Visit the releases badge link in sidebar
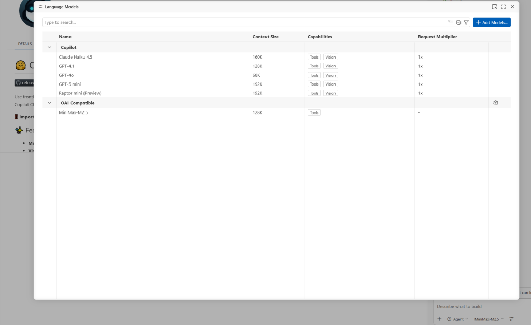 [24, 82]
